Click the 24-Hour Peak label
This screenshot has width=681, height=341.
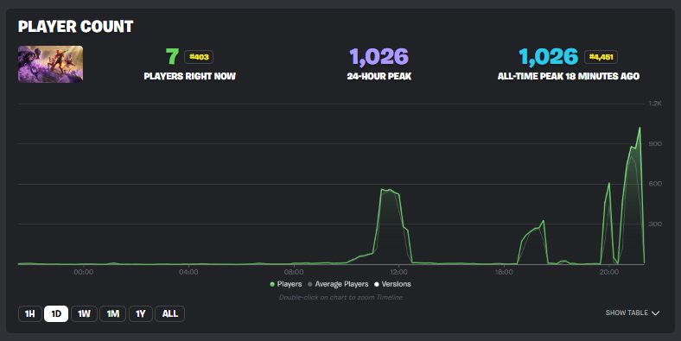coord(379,76)
